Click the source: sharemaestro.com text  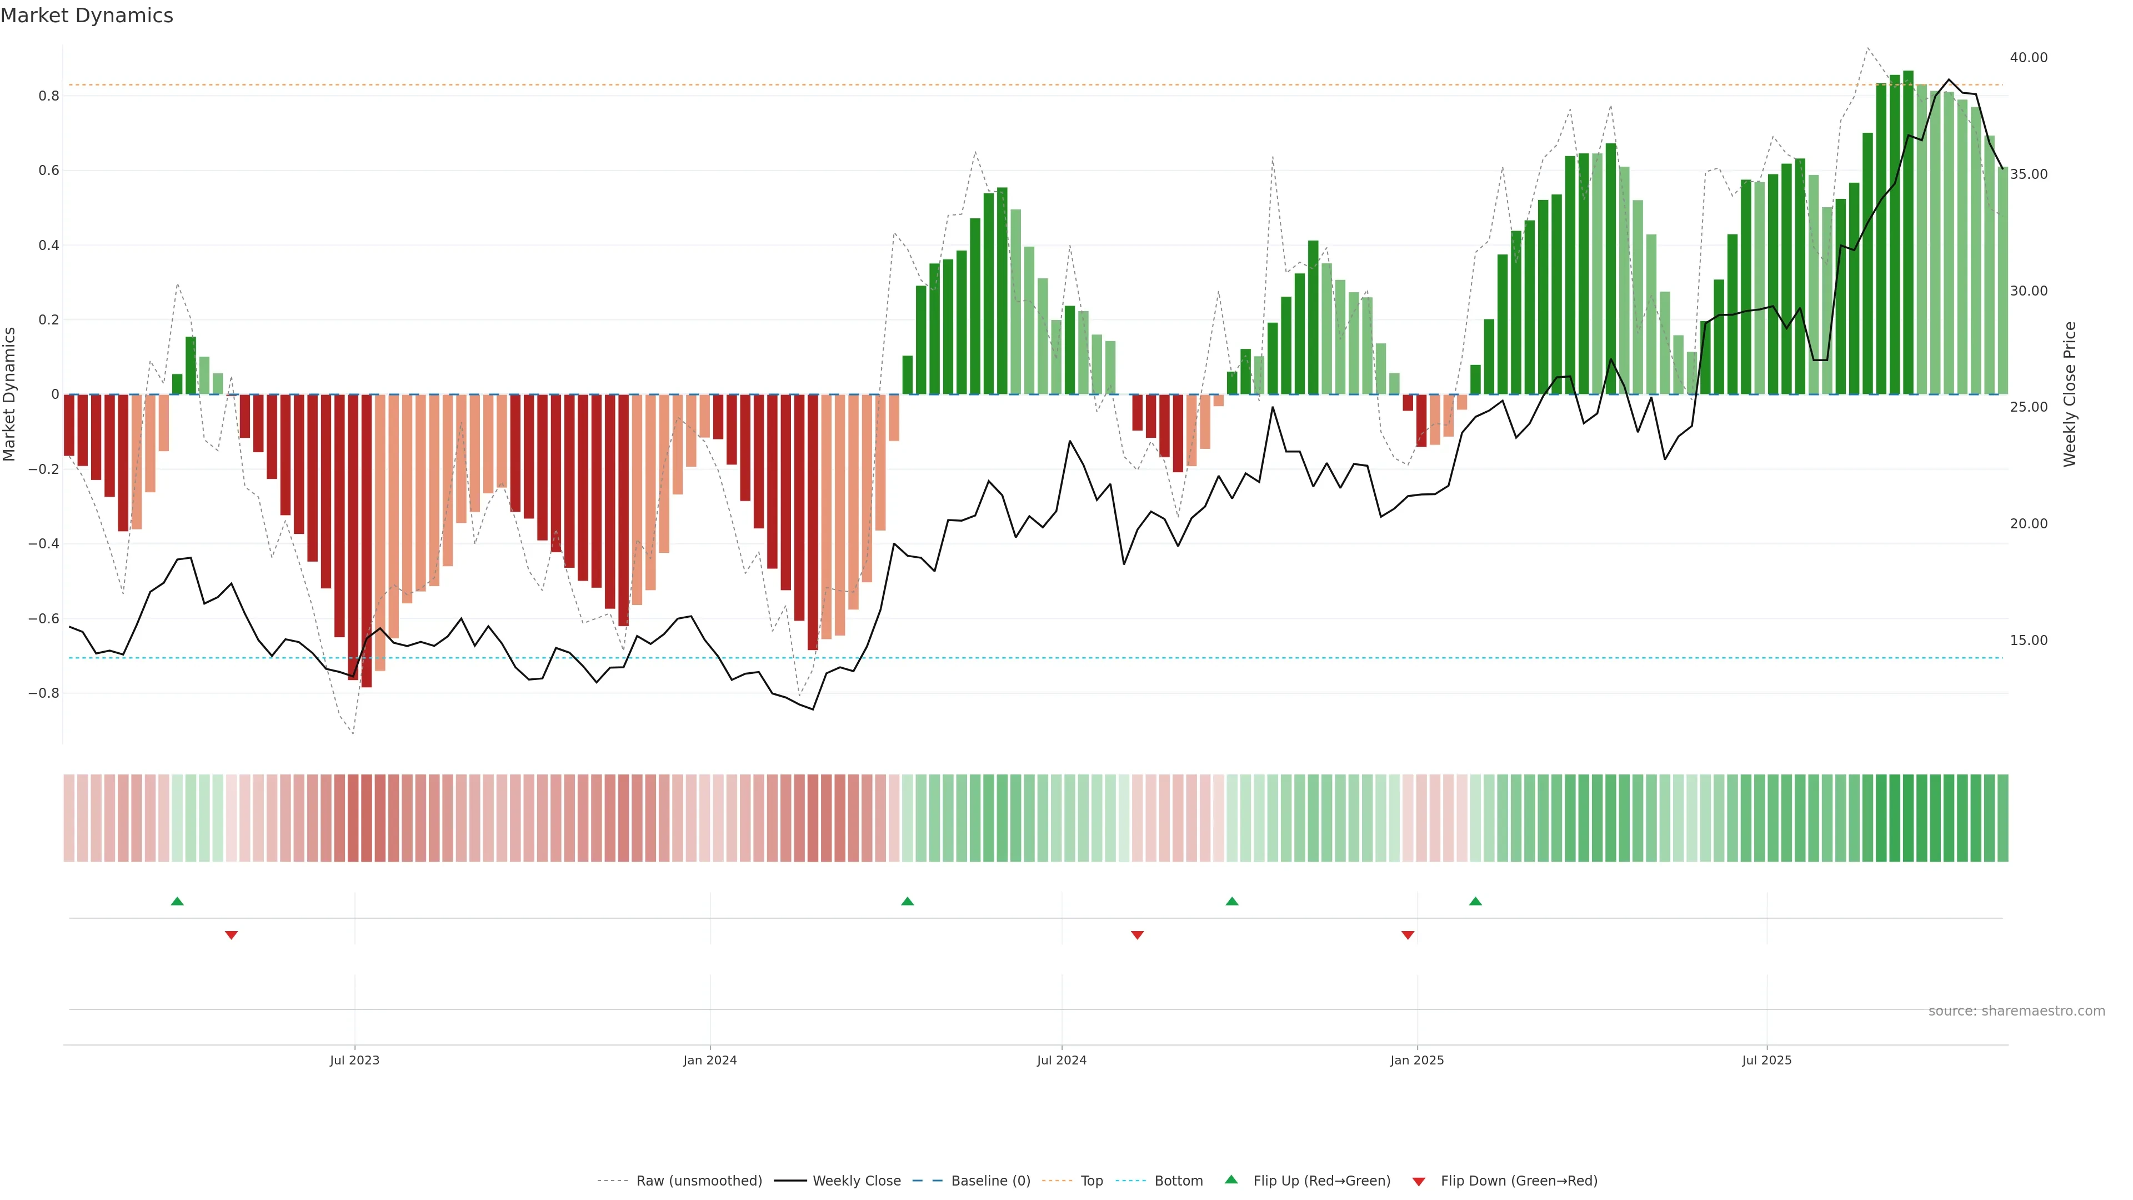(x=2016, y=1011)
